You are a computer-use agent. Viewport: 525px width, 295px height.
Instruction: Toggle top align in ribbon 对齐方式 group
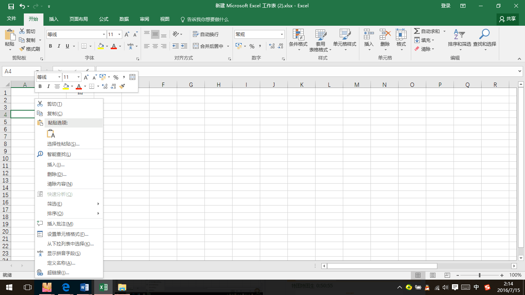point(147,34)
